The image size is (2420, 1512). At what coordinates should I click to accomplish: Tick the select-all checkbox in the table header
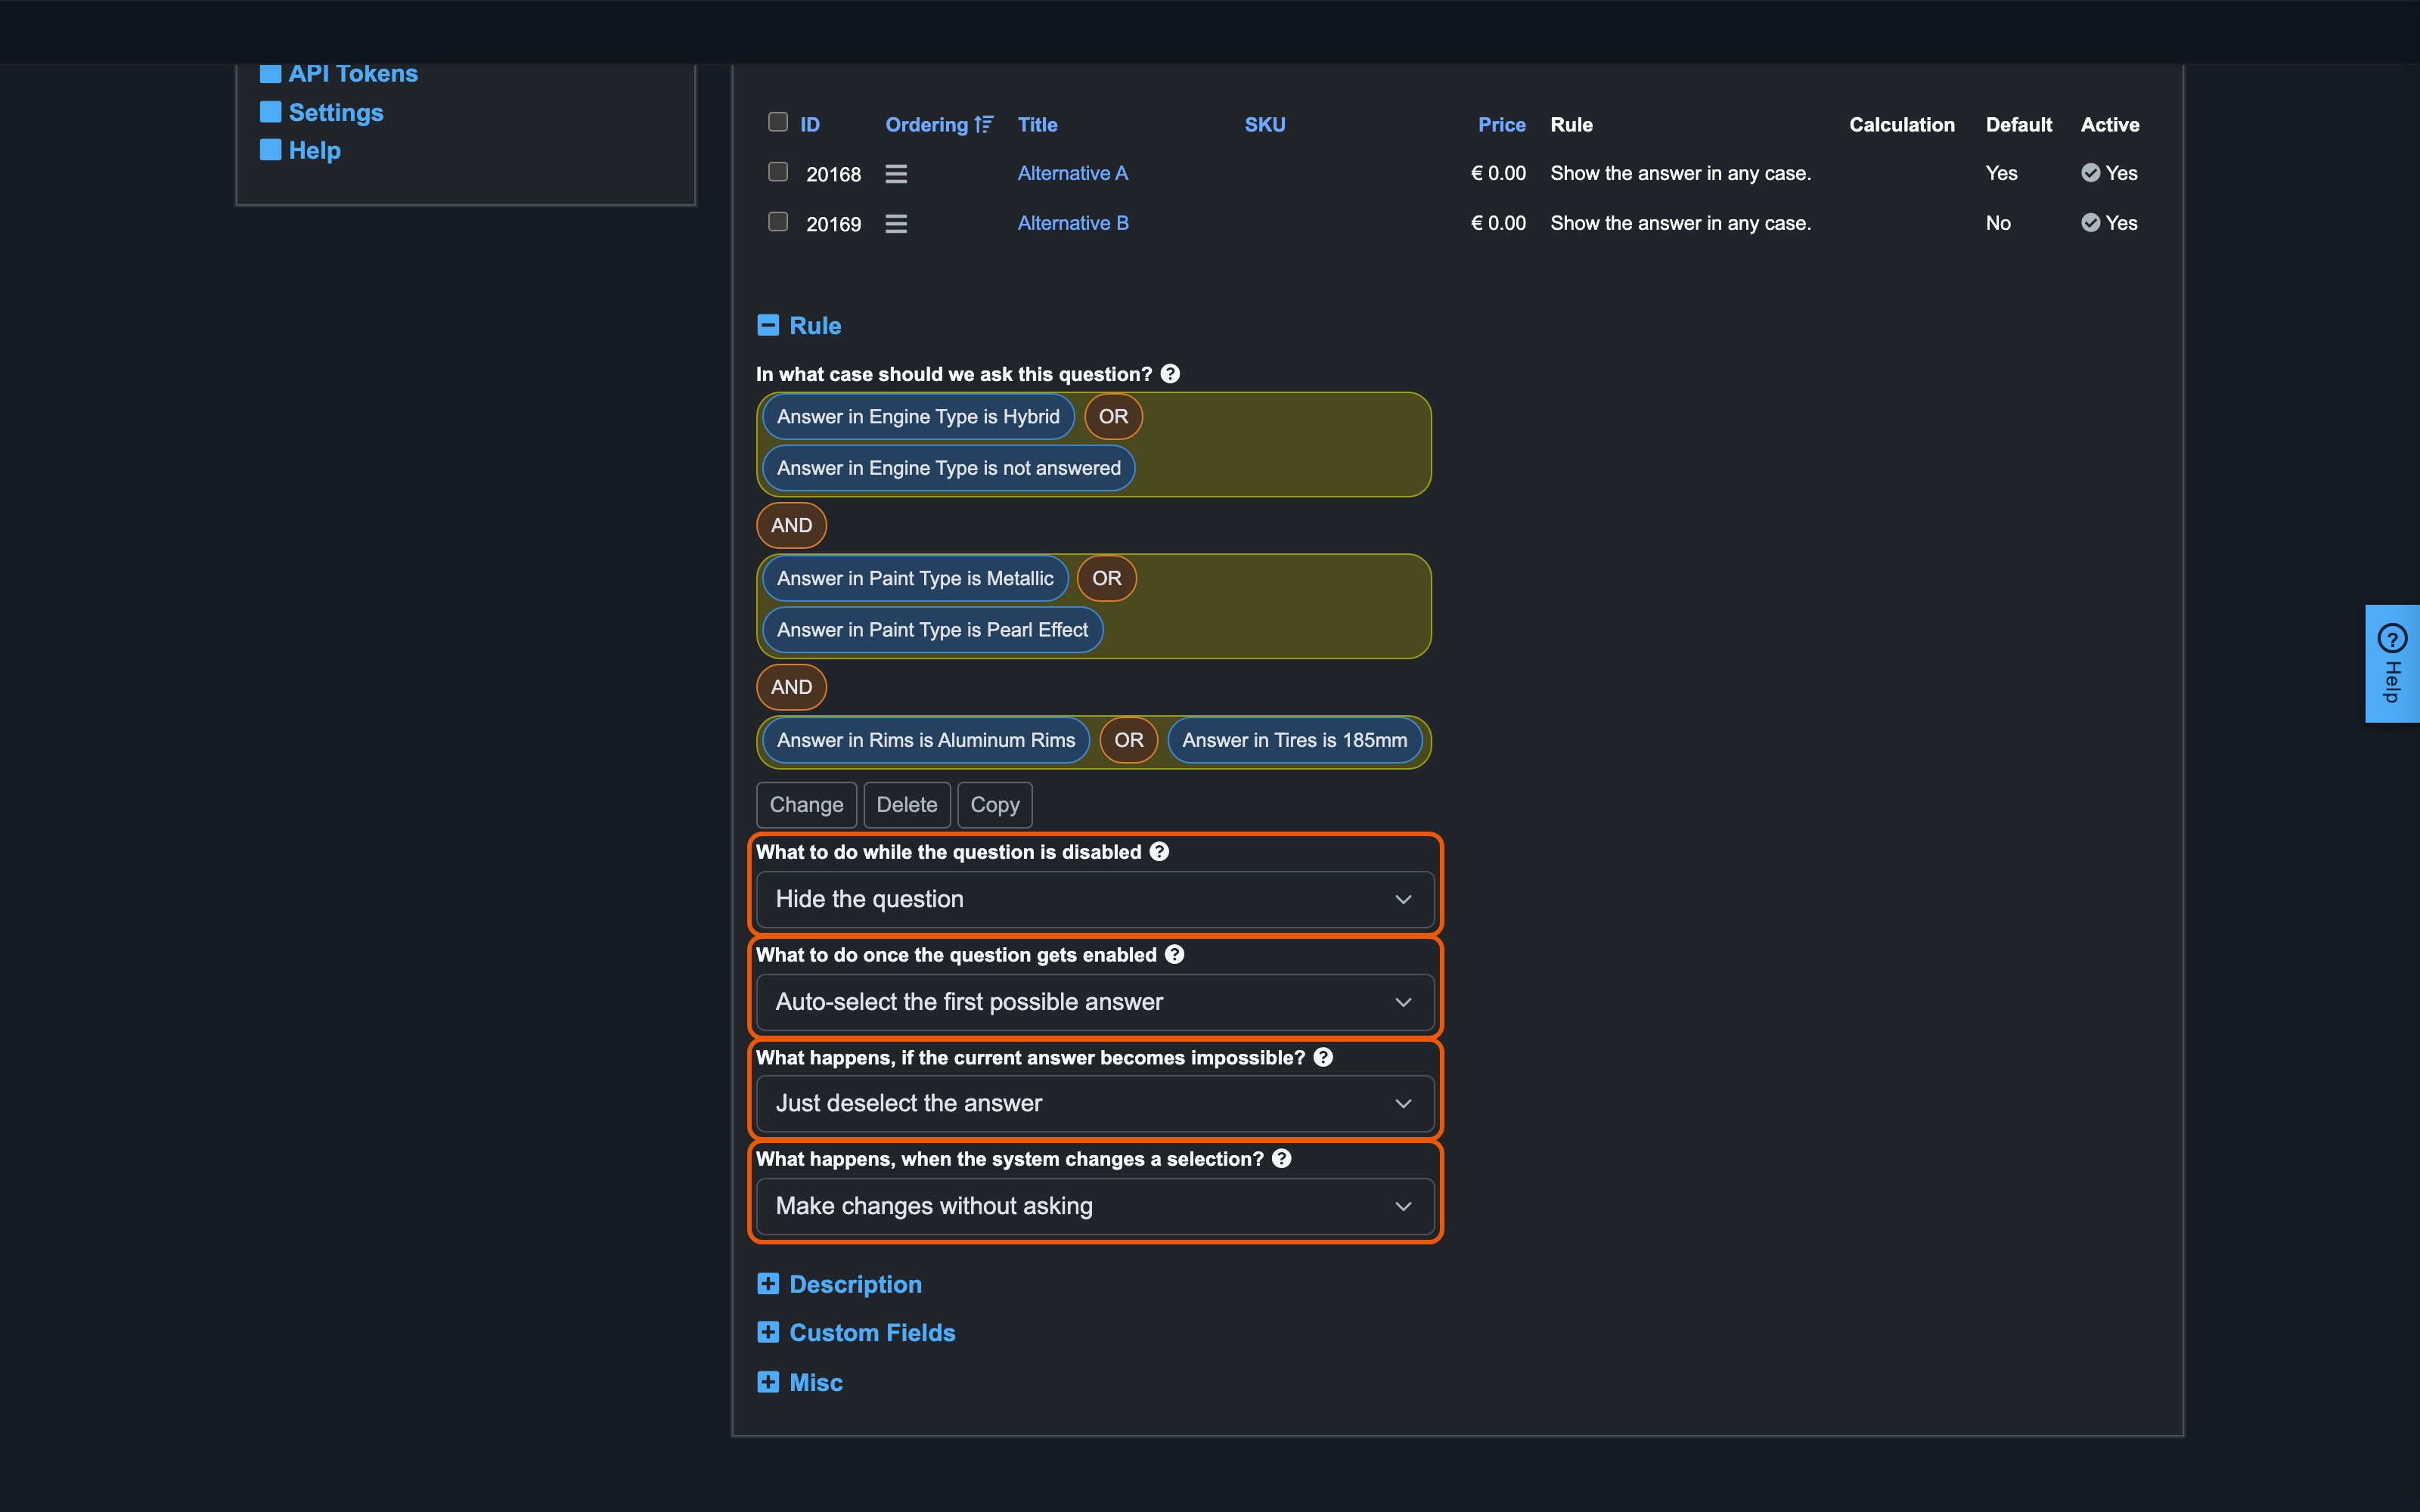point(778,122)
